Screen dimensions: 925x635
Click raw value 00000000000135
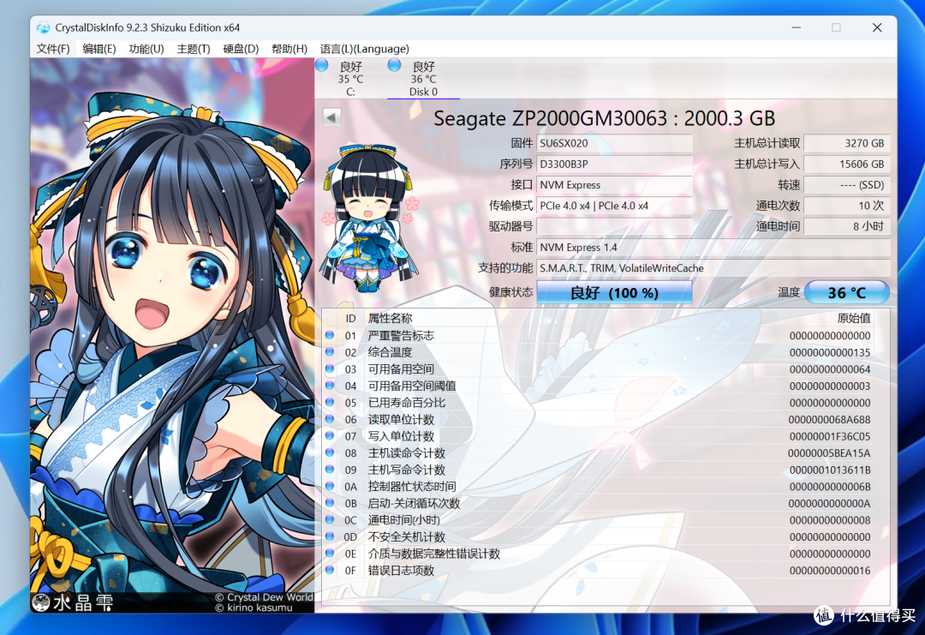tap(829, 352)
